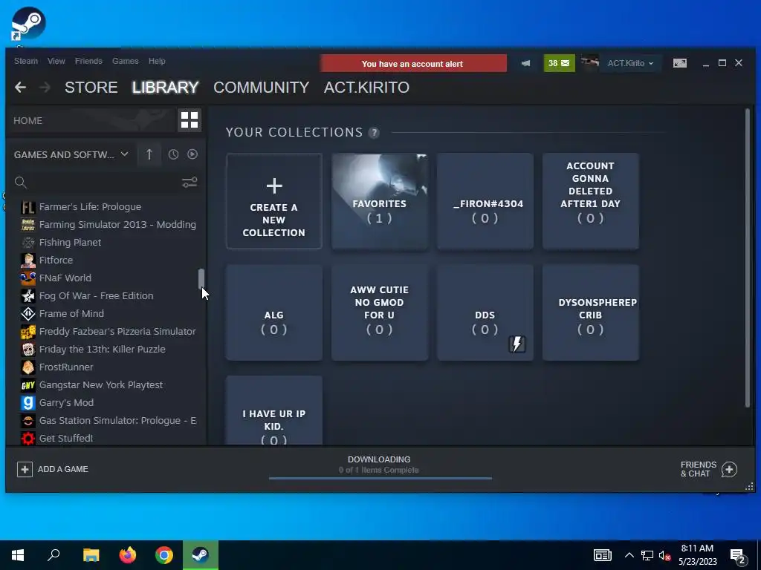This screenshot has width=761, height=570.
Task: Expand Games and Software dropdown
Action: coord(125,154)
